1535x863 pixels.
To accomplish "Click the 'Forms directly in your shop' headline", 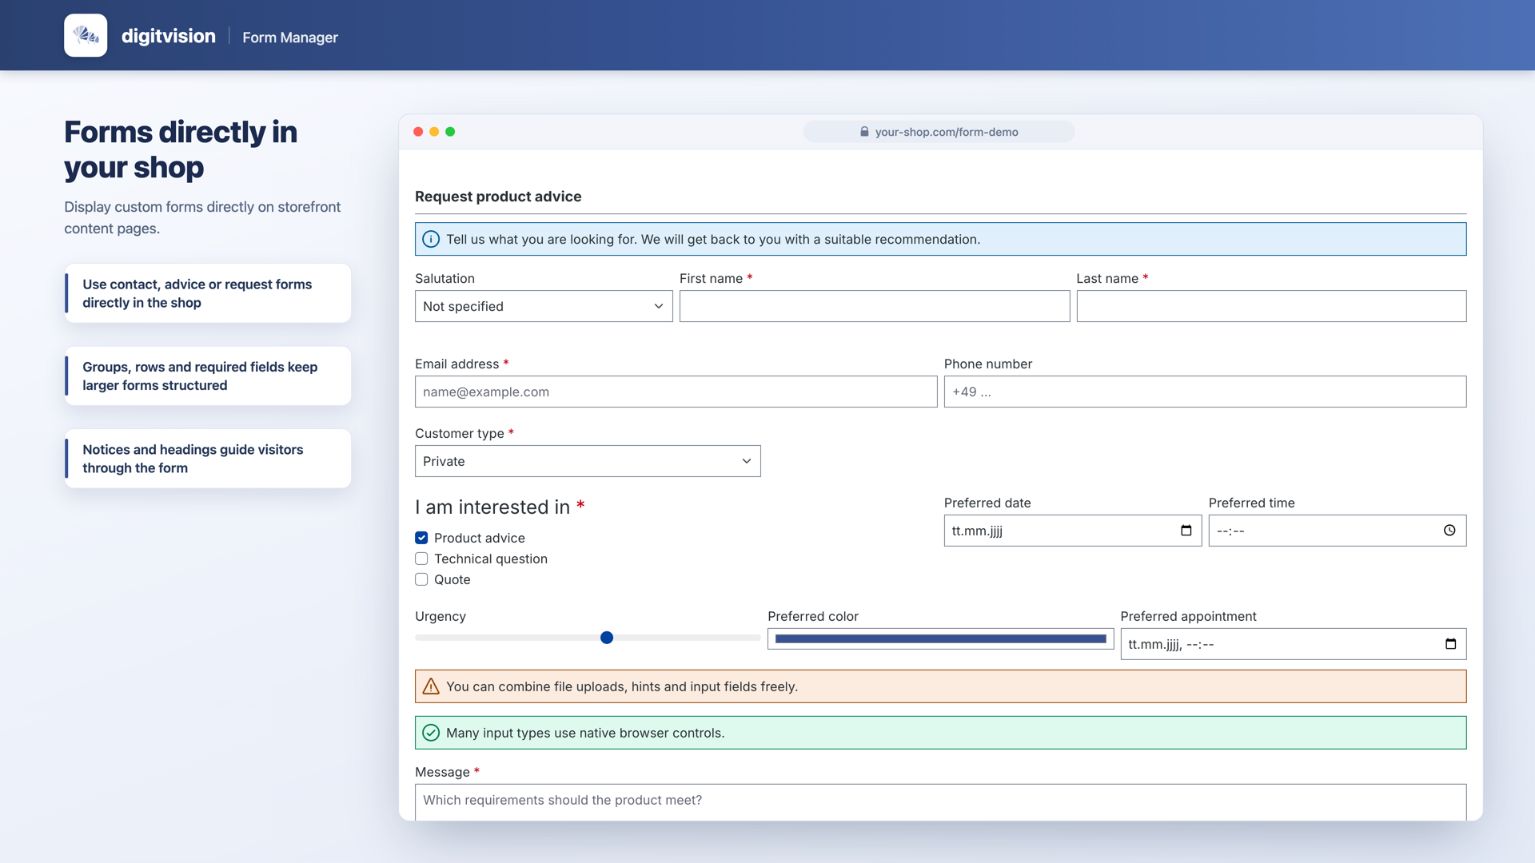I will (181, 149).
